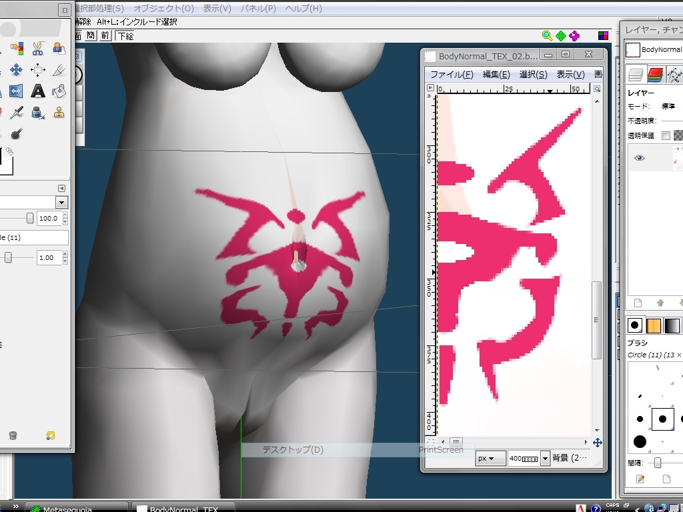Choose the Bucket Fill tool
Image resolution: width=683 pixels, height=512 pixels.
click(x=59, y=91)
